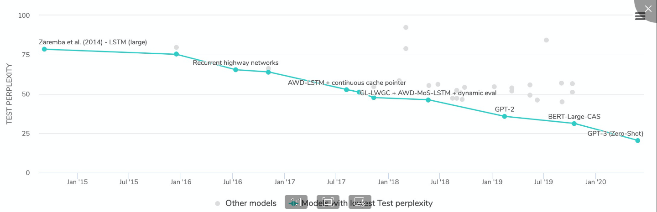The height and width of the screenshot is (212, 657).
Task: Click the teal point near Jan '16
Action: 176,54
